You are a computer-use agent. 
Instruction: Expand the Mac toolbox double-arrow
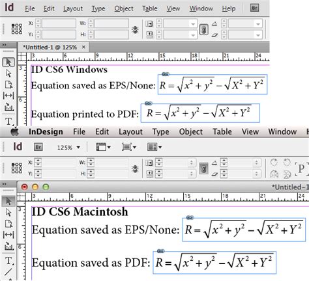[5, 184]
